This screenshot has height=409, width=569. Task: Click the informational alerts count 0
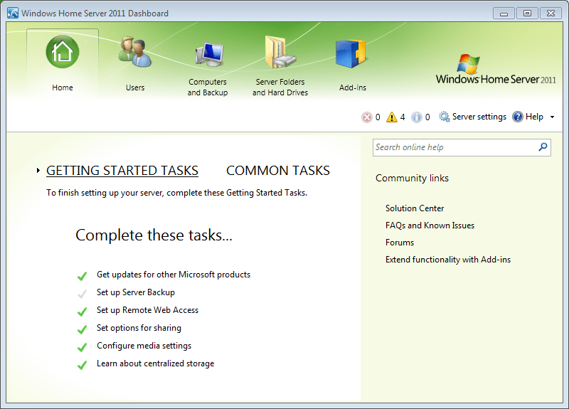pos(427,117)
